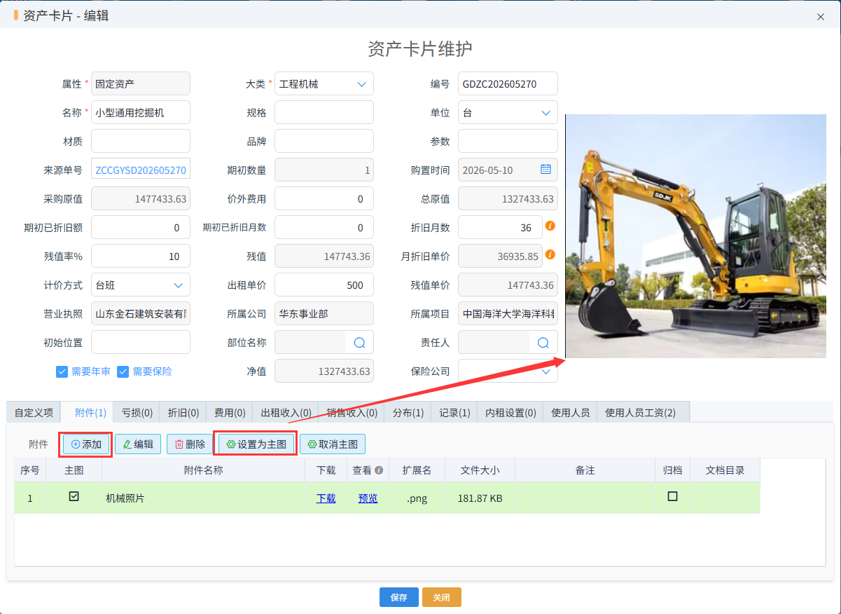Click the empty 材质 input field

pyautogui.click(x=141, y=141)
